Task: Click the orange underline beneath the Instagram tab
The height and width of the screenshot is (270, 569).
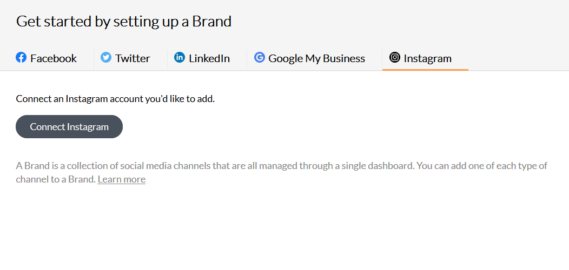Action: click(x=425, y=70)
